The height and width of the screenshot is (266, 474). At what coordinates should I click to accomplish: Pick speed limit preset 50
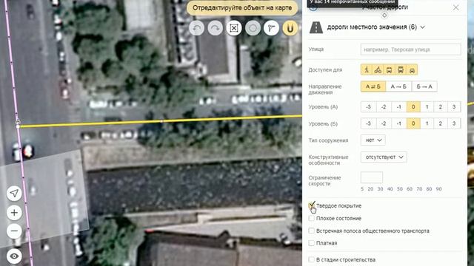(x=400, y=189)
